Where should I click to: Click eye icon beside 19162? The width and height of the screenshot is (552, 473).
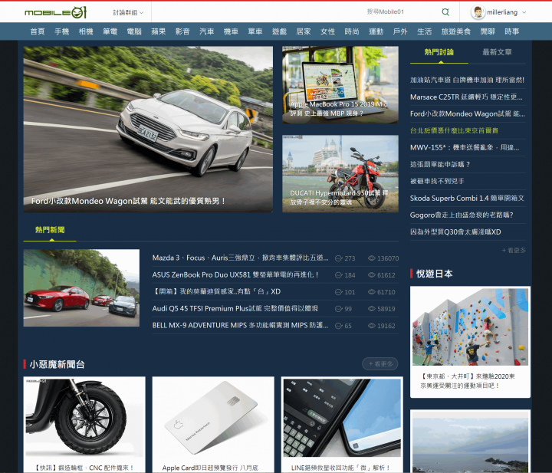[371, 326]
